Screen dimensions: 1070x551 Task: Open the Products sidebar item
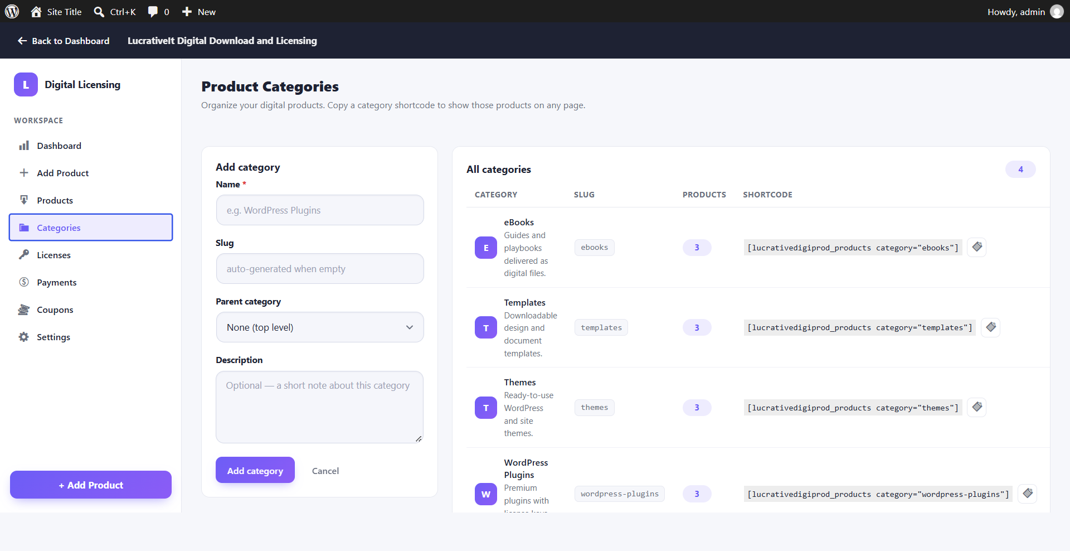click(x=91, y=200)
